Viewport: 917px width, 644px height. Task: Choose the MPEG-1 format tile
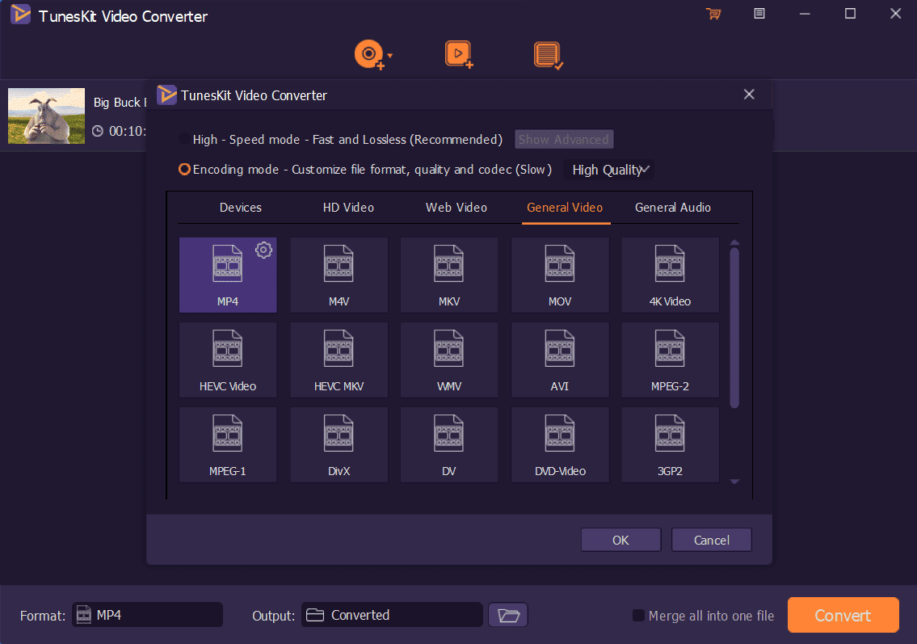(228, 444)
